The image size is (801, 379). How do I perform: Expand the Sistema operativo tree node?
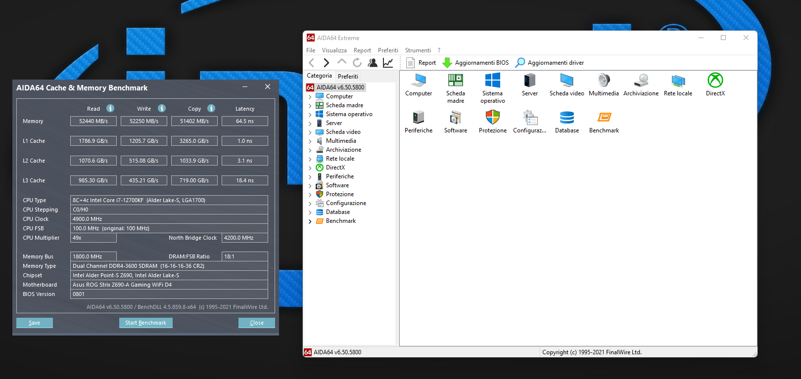tap(310, 115)
